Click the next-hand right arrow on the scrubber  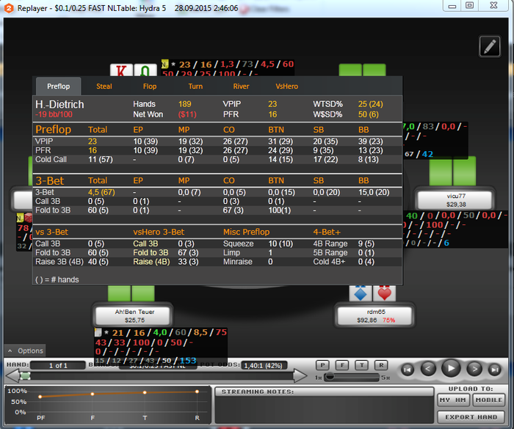tap(300, 375)
